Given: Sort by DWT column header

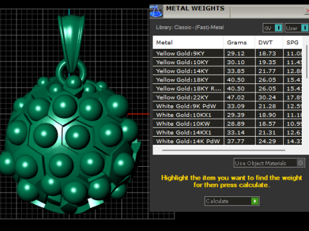Looking at the screenshot, I should coord(269,42).
